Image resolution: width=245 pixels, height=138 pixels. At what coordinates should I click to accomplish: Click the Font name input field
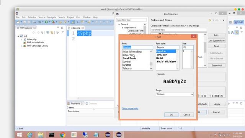click(137, 47)
